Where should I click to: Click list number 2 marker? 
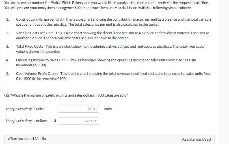coord(7,33)
